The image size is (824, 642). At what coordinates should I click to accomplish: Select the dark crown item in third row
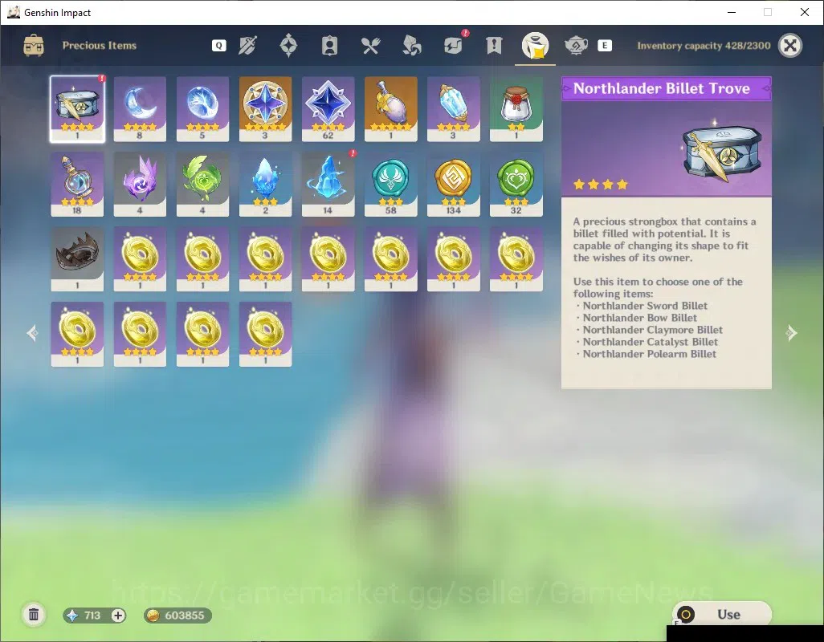point(77,258)
